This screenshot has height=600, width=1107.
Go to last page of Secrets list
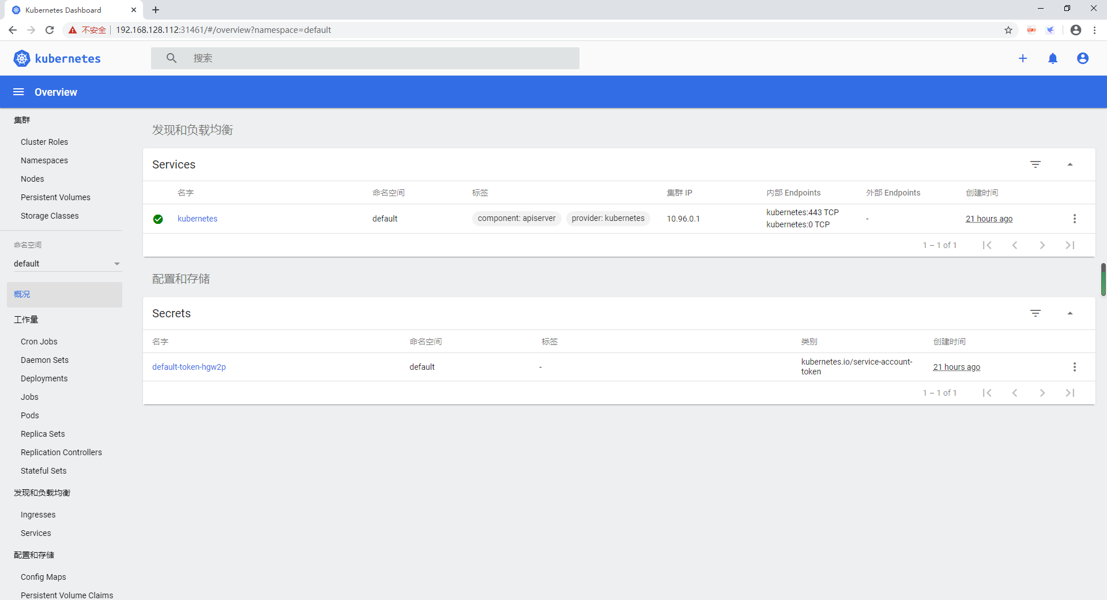[x=1070, y=393]
